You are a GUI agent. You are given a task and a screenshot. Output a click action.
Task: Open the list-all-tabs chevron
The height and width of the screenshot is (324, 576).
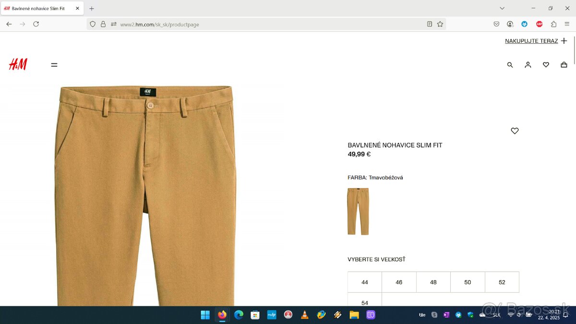(502, 8)
